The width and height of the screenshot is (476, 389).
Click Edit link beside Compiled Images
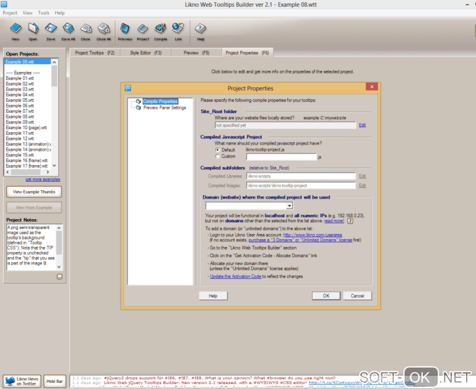coord(362,185)
